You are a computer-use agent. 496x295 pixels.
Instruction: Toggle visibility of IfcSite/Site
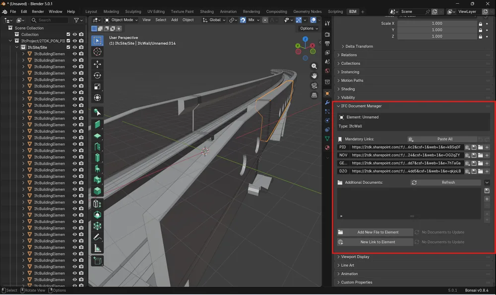(x=75, y=48)
